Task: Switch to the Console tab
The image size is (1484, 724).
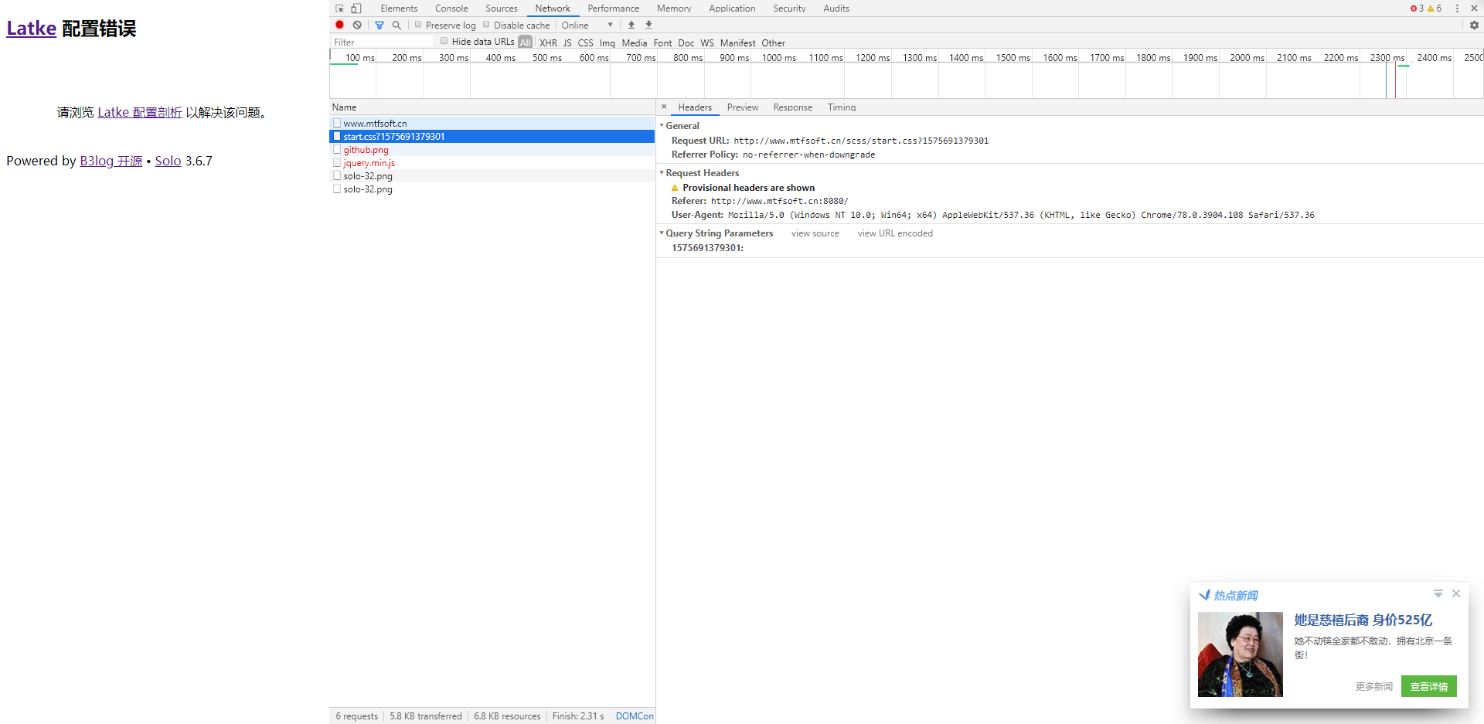Action: [x=451, y=8]
